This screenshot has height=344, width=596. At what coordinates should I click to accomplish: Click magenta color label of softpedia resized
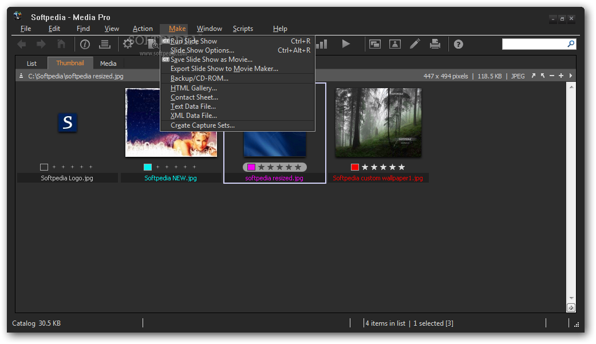click(x=251, y=167)
